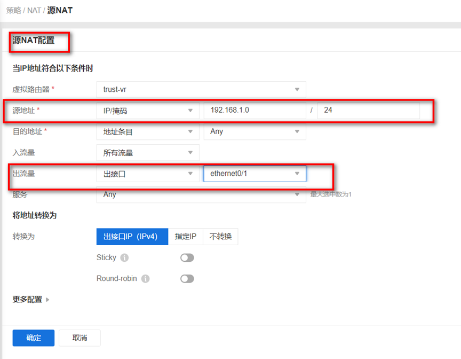
Task: Click the Round-robin info icon
Action: [145, 279]
